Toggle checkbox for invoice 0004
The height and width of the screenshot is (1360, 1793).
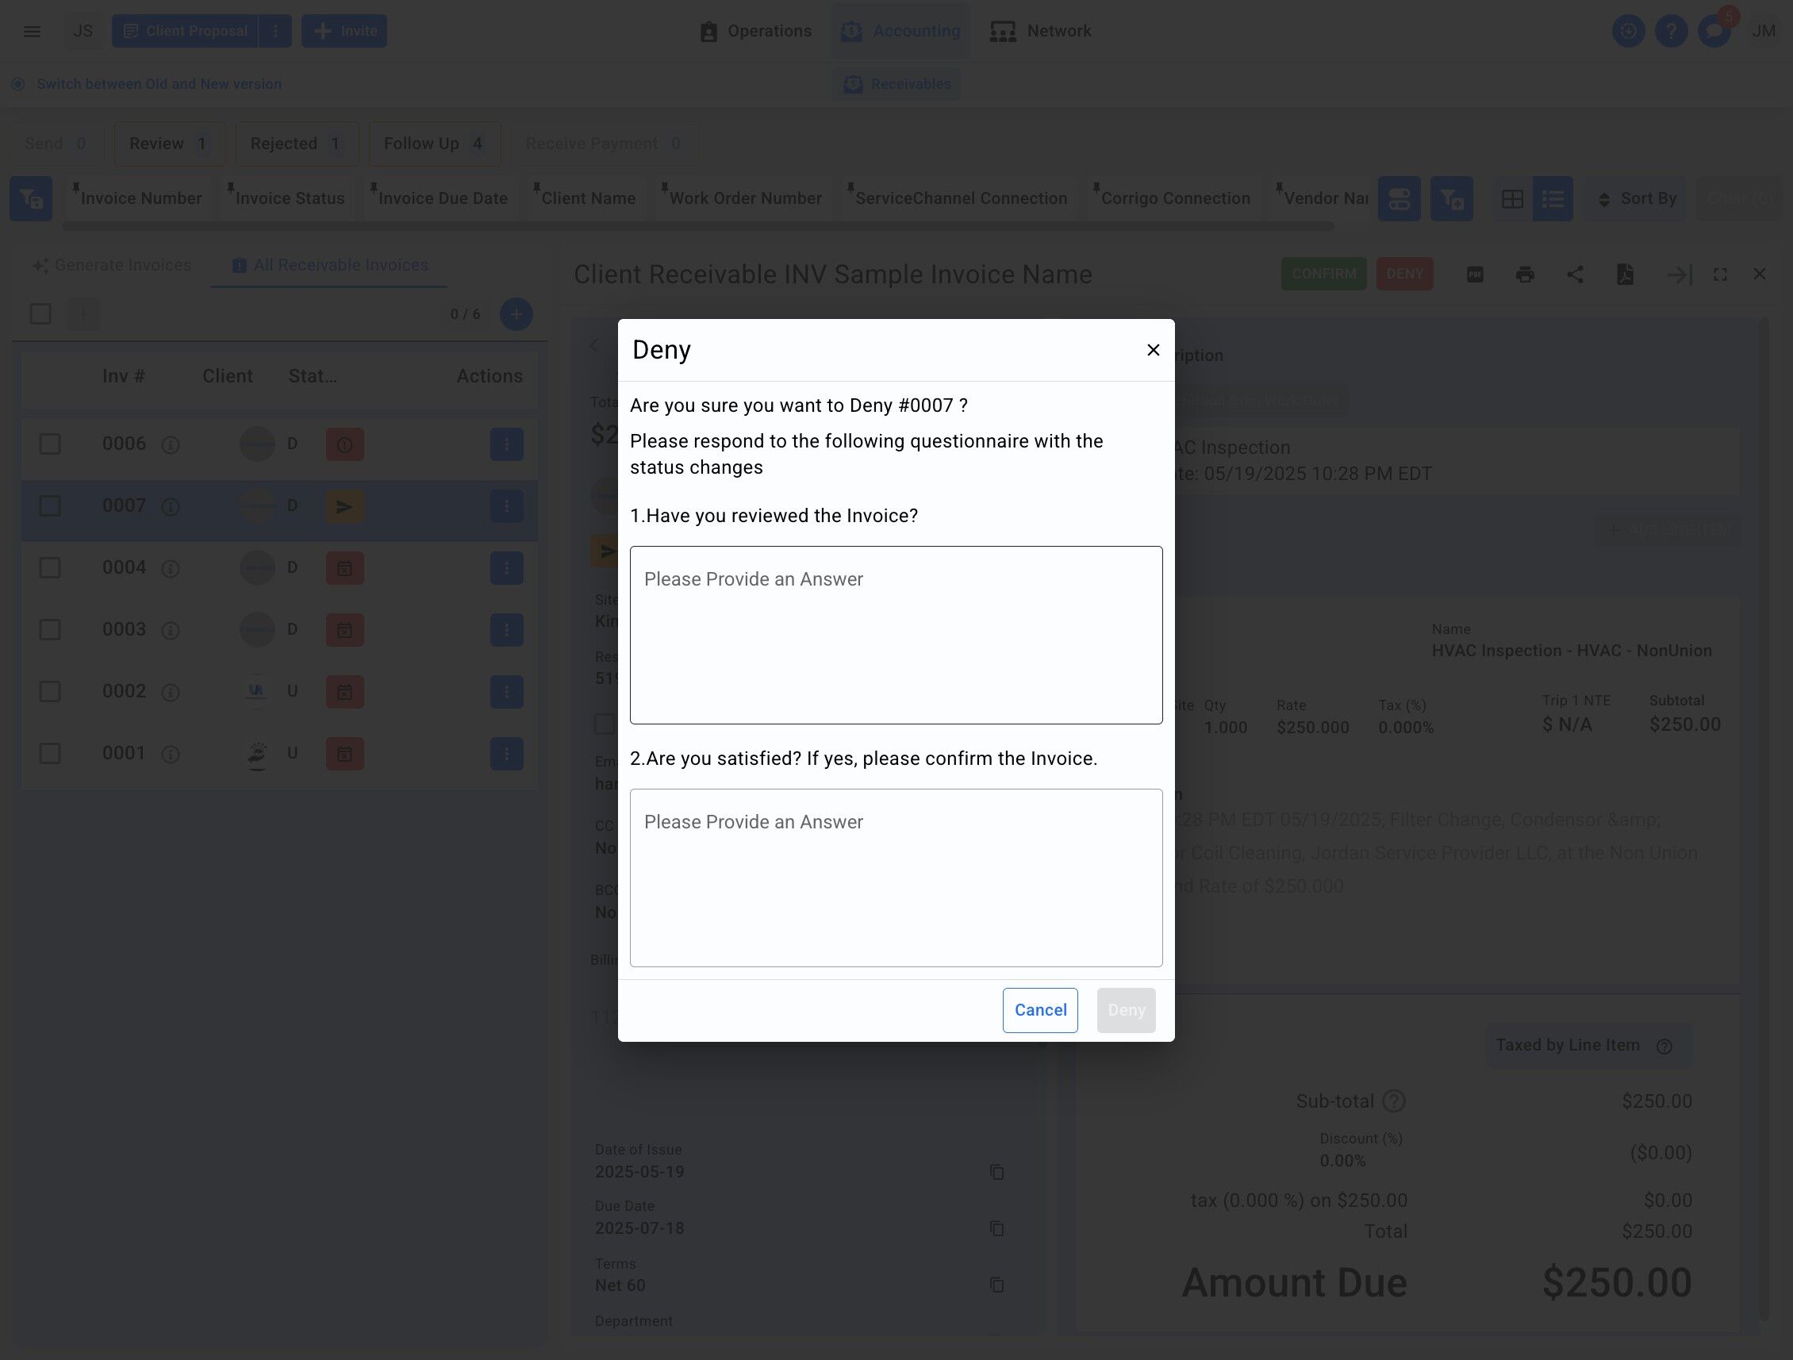(50, 567)
